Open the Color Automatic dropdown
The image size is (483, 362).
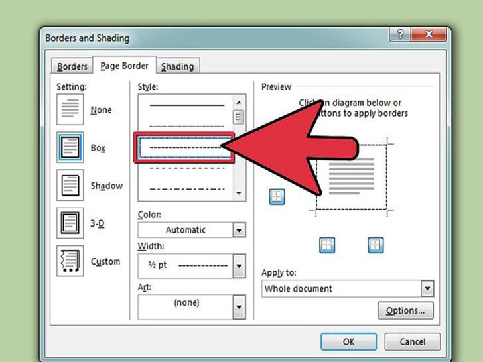coord(239,230)
